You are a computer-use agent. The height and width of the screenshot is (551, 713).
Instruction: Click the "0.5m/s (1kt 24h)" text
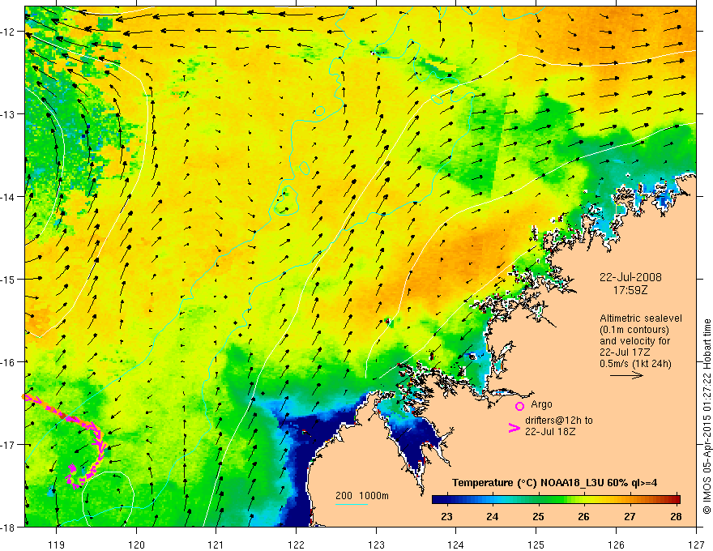[x=635, y=364]
